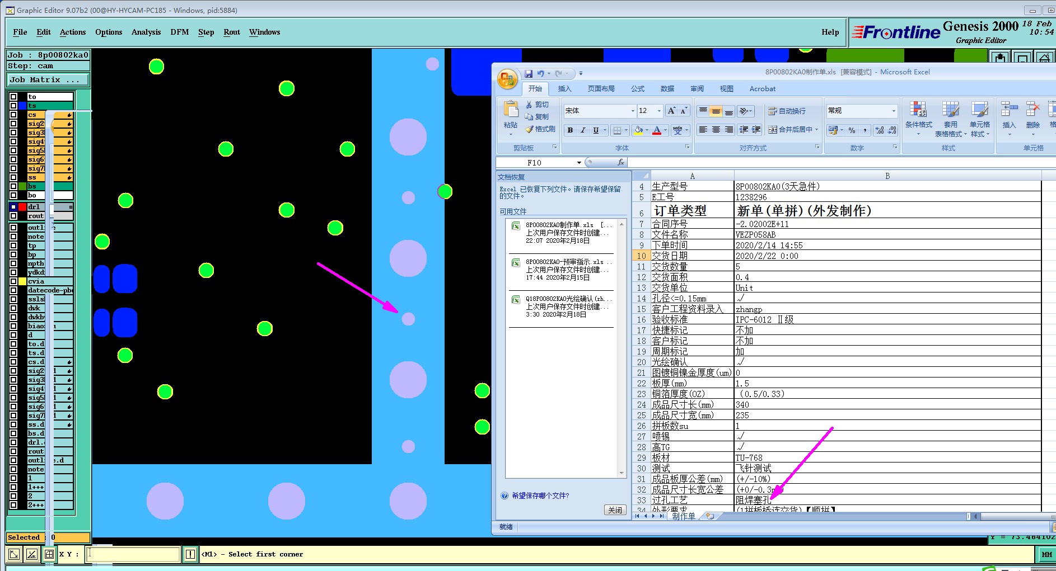Click the Excel Office button orb
1056x571 pixels.
click(507, 79)
